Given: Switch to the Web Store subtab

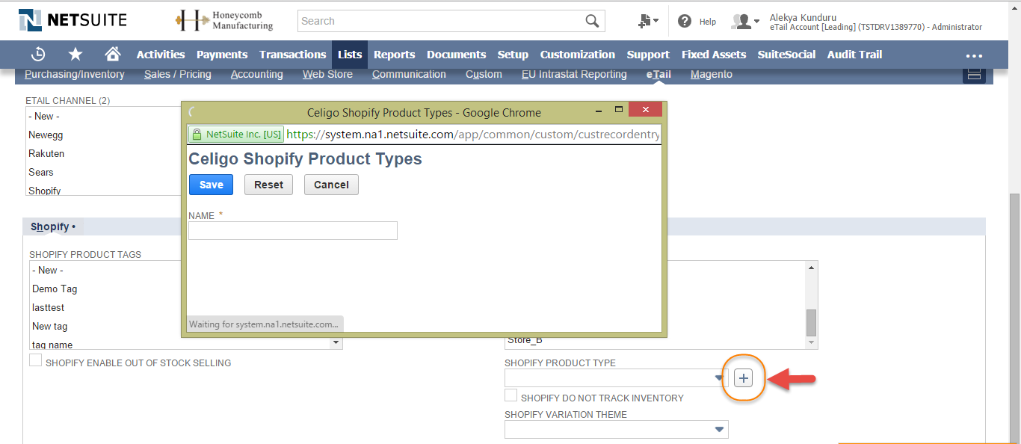Looking at the screenshot, I should click(x=327, y=75).
